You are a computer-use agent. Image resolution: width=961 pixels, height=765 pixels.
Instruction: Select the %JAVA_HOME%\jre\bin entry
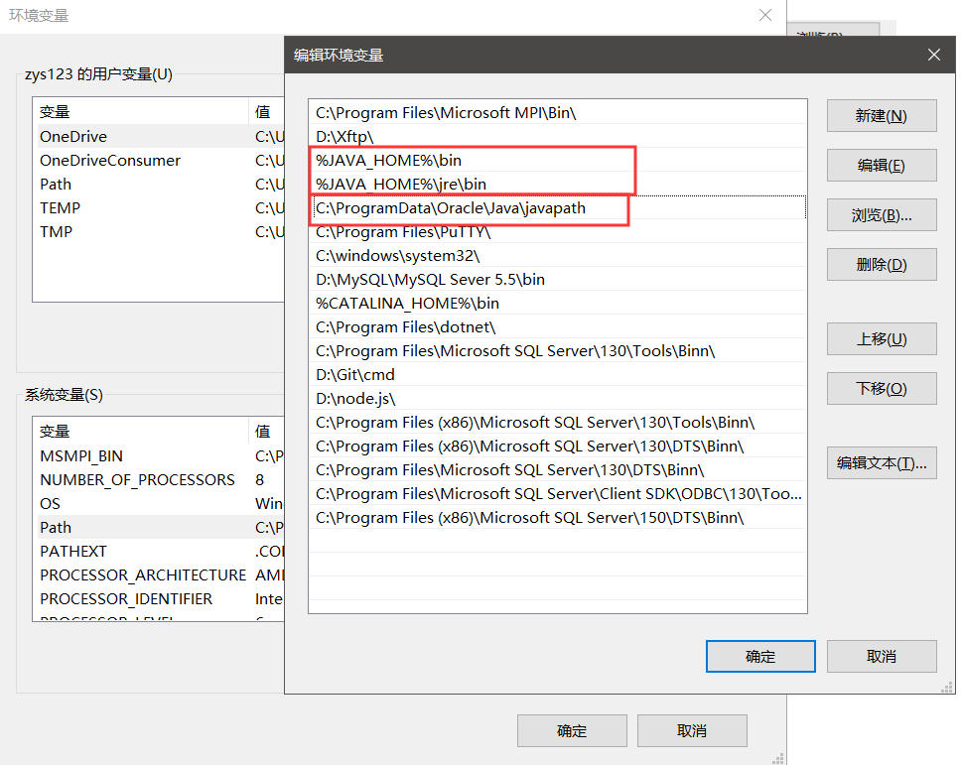click(558, 185)
